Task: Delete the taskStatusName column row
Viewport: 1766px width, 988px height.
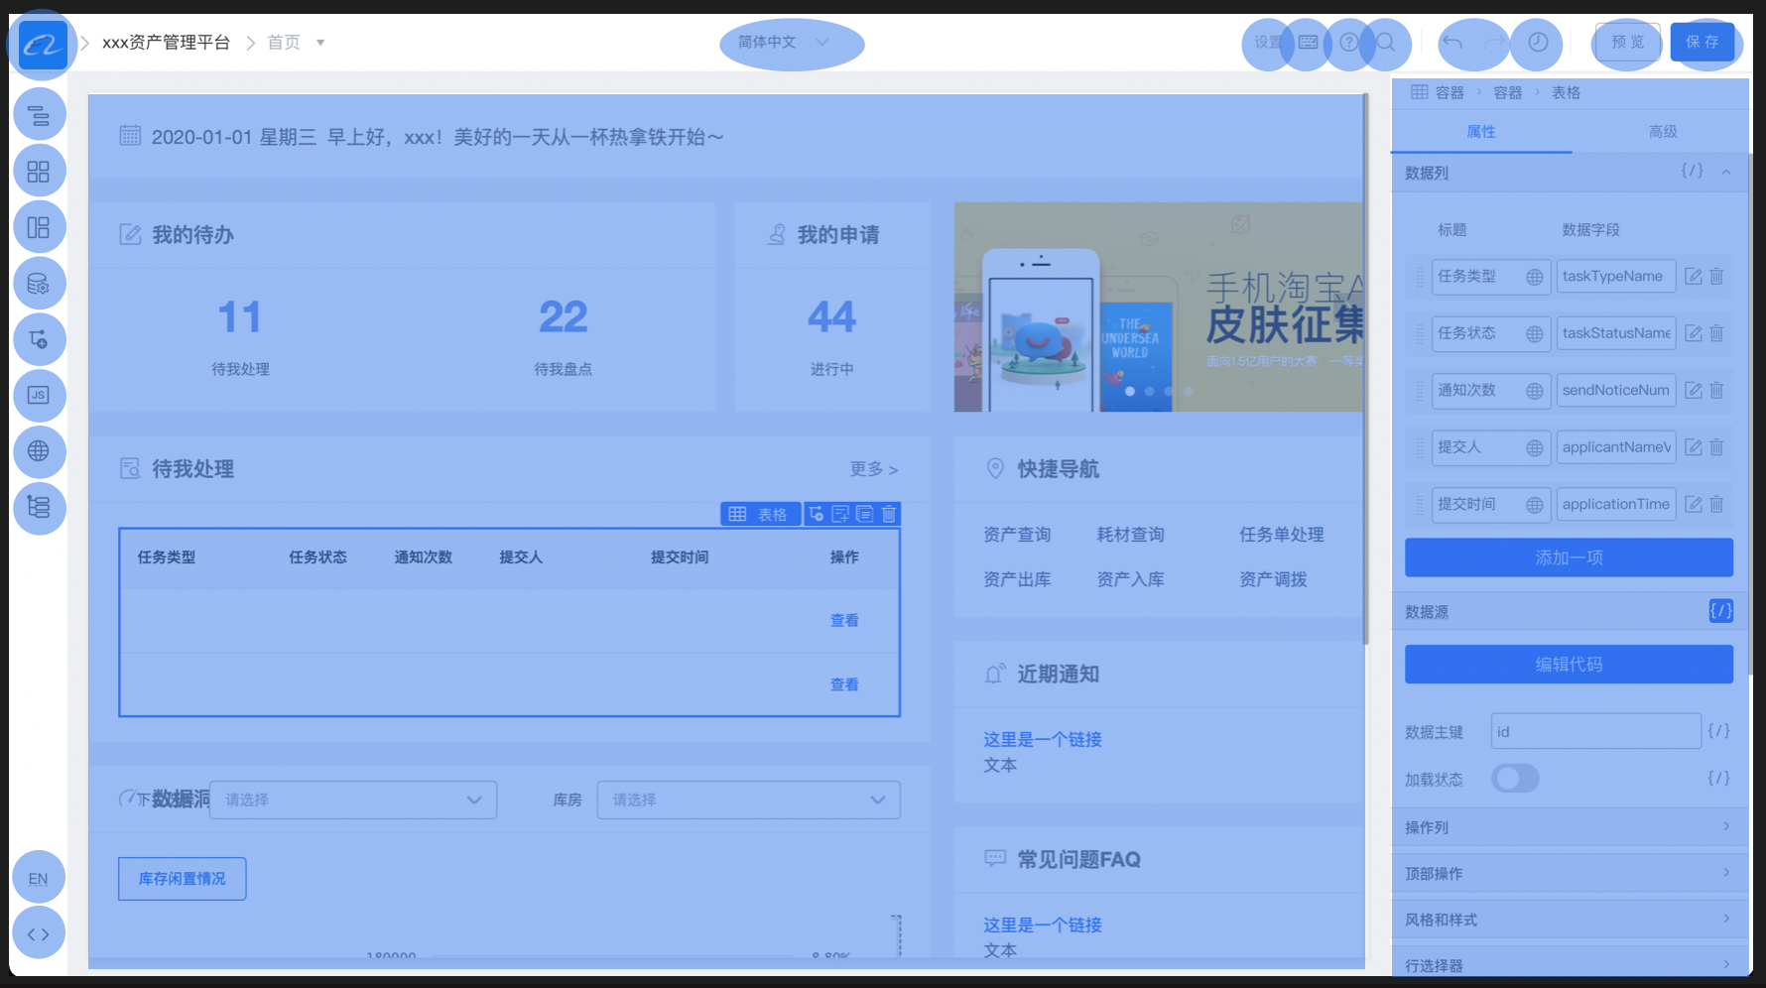Action: pyautogui.click(x=1717, y=333)
